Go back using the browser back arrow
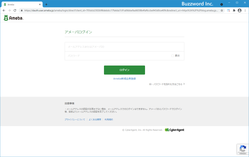This screenshot has height=157, width=249. [x=4, y=11]
